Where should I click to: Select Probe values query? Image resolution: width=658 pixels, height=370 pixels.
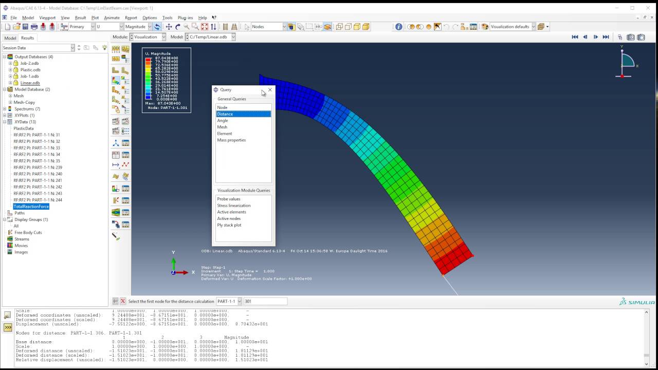pos(243,199)
